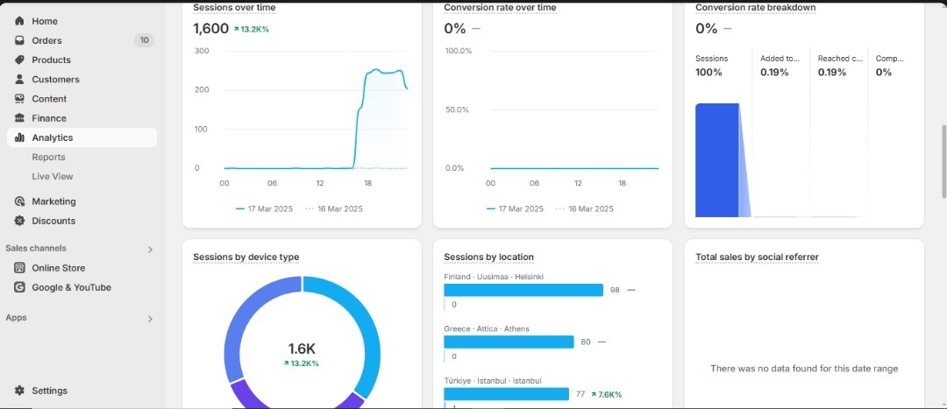Select the Products tag icon

click(19, 60)
